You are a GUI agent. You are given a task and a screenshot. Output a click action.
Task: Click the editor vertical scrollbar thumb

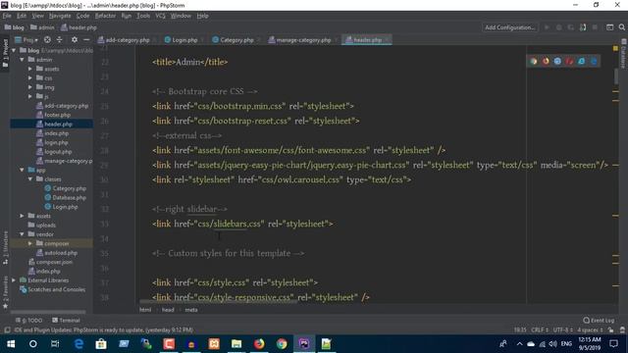(615, 76)
